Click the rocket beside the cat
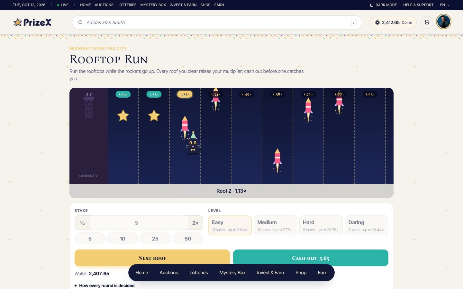Viewport: 463px width, 289px height. [185, 128]
